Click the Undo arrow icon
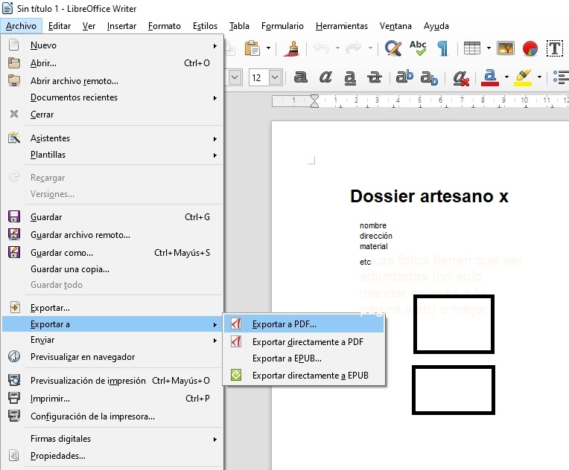 321,48
